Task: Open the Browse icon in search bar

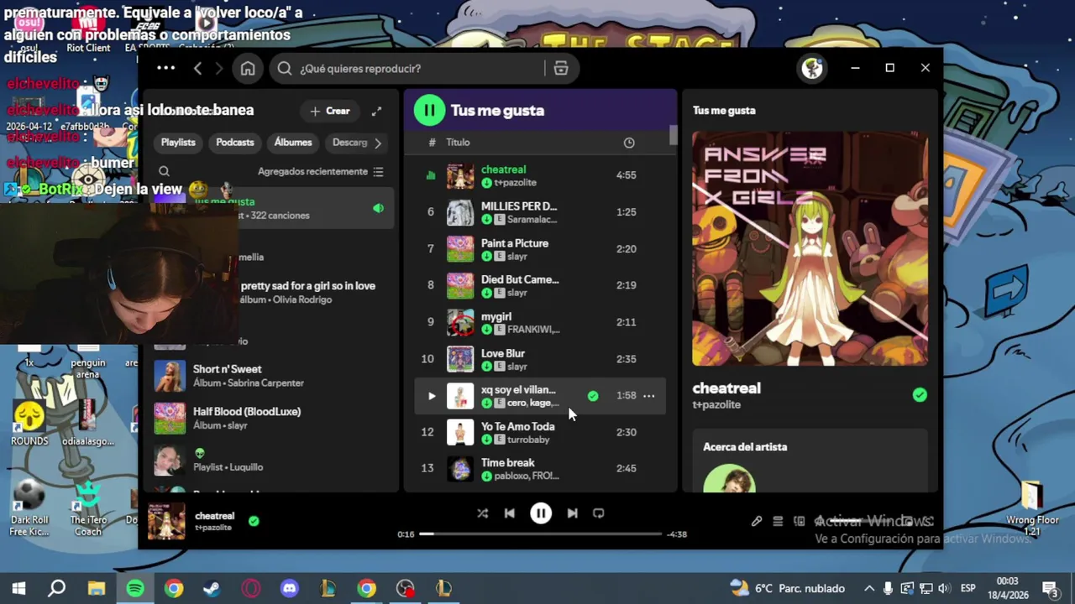Action: click(x=561, y=69)
